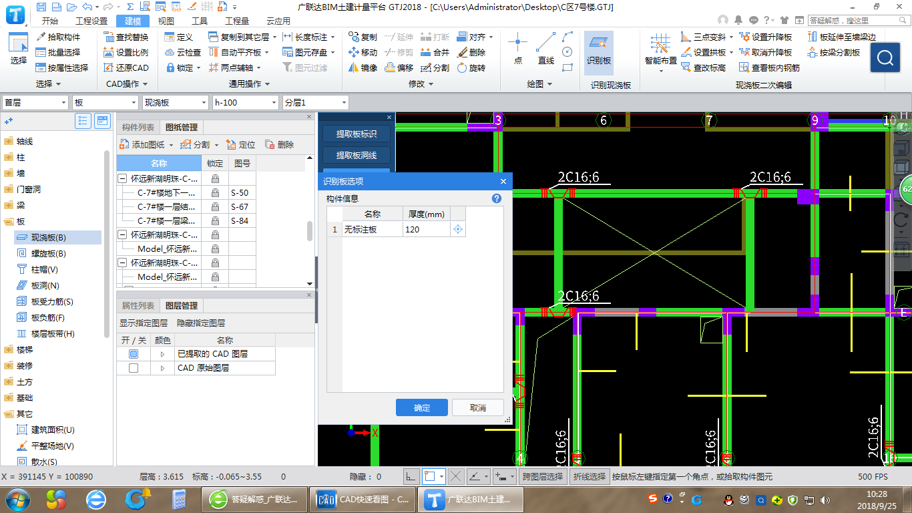Open 查找替换 find and replace
This screenshot has height=513, width=912.
click(x=126, y=37)
